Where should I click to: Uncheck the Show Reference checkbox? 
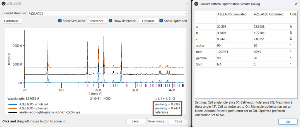click(x=110, y=21)
